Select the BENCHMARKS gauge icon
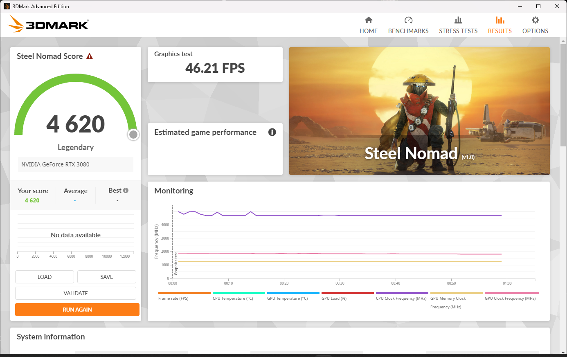This screenshot has height=357, width=567. coord(408,19)
